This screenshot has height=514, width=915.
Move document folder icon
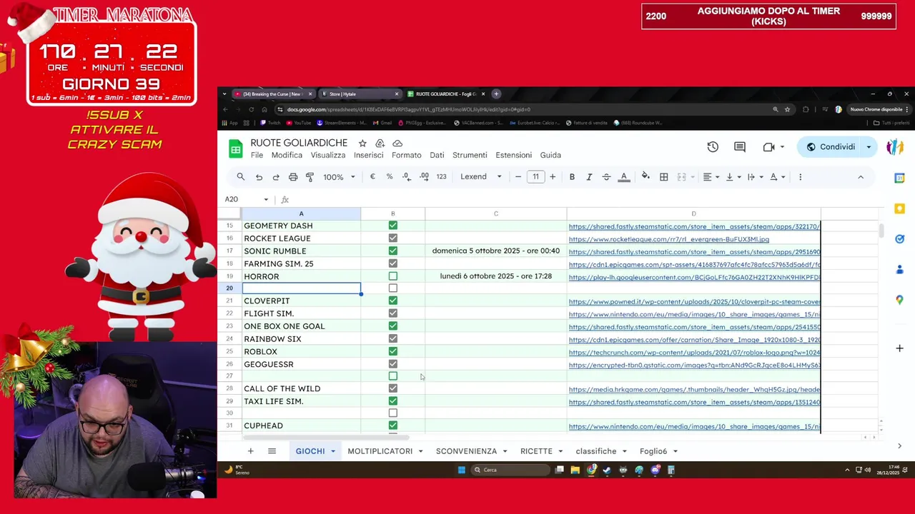tap(380, 143)
